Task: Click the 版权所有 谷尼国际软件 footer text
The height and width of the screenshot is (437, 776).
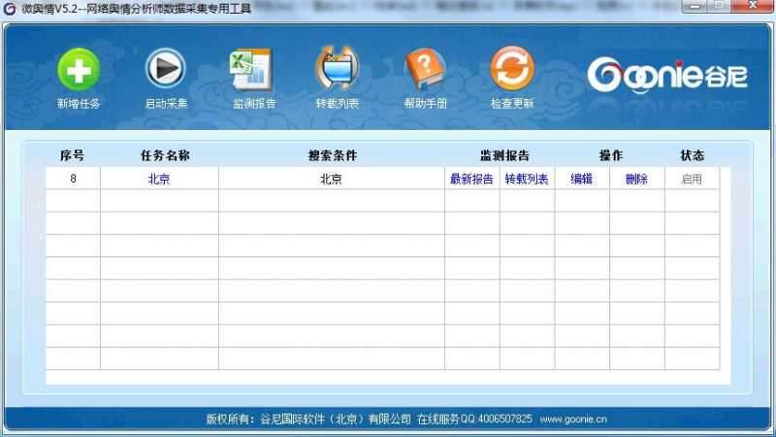Action: (x=308, y=420)
